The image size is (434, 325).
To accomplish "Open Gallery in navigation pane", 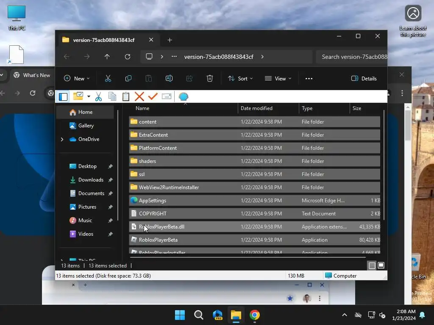I will (86, 125).
